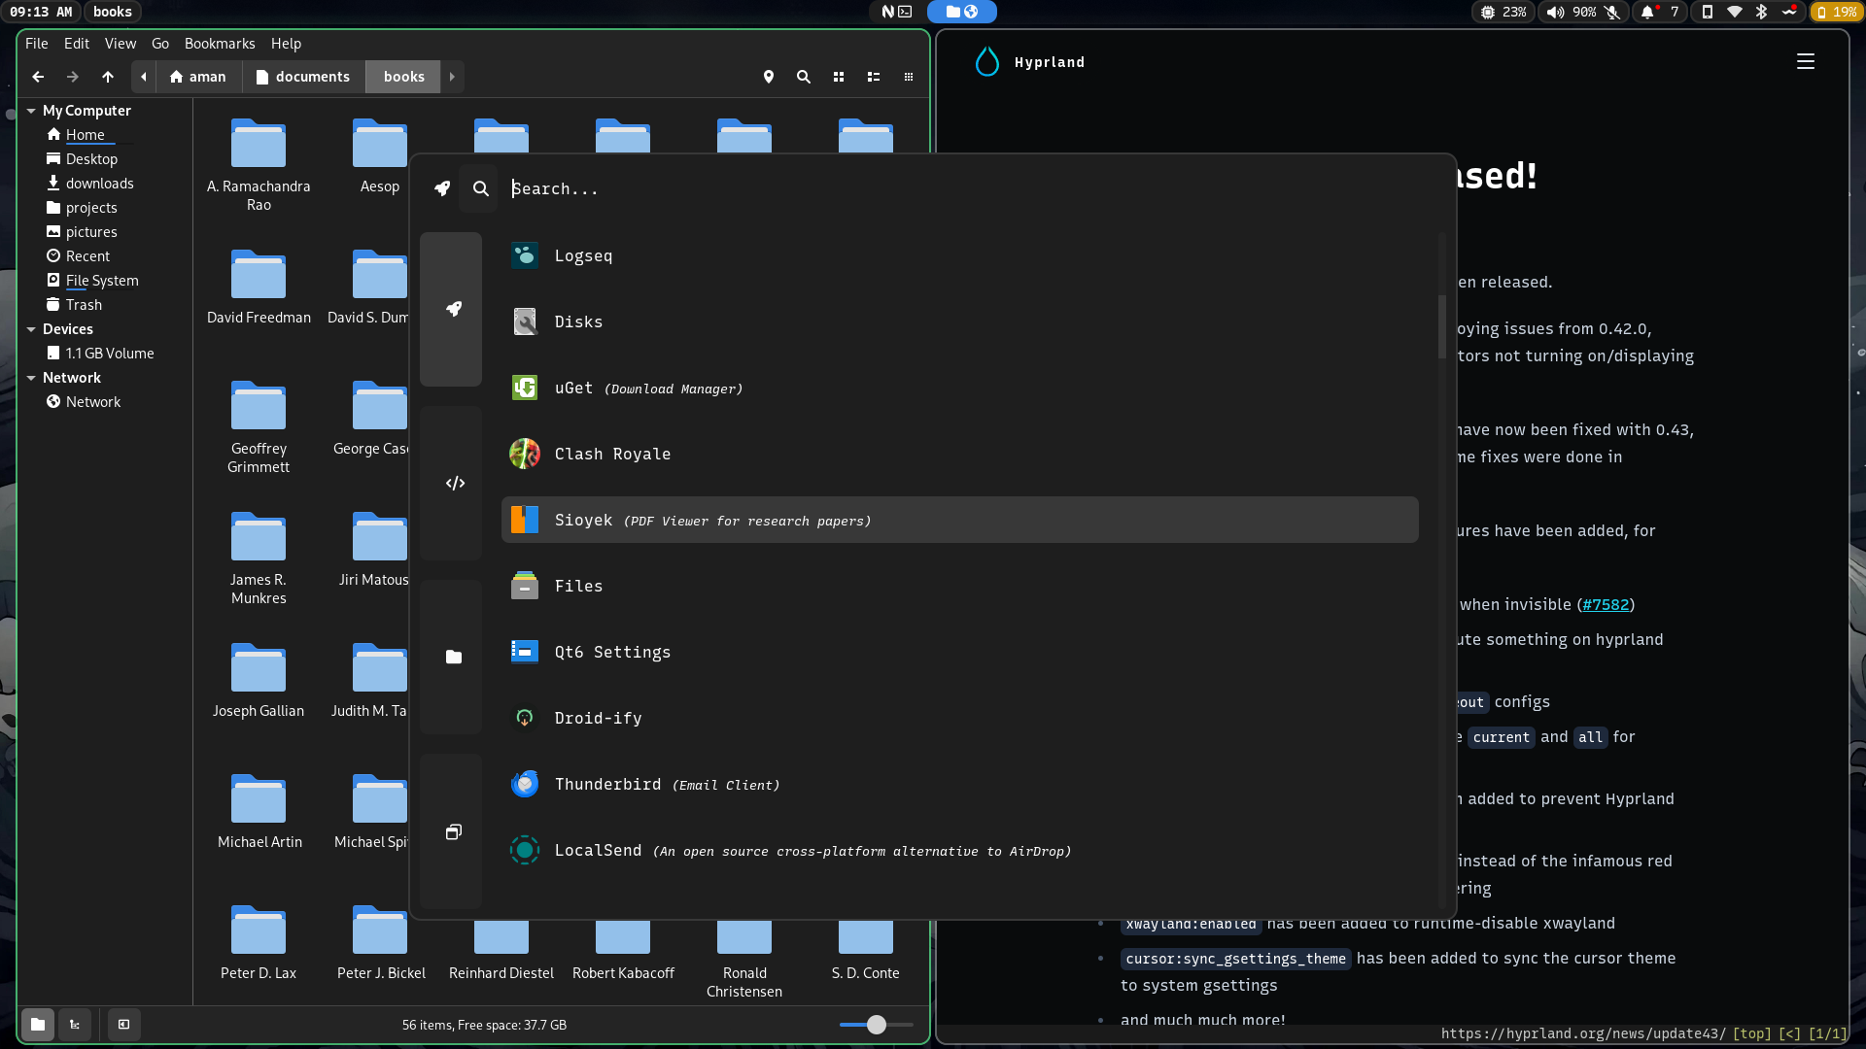The height and width of the screenshot is (1049, 1866).
Task: Open the Edit menu
Action: coord(76,44)
